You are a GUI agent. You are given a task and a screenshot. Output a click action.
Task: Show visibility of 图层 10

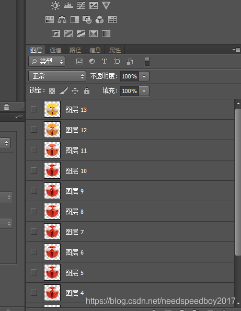click(34, 170)
